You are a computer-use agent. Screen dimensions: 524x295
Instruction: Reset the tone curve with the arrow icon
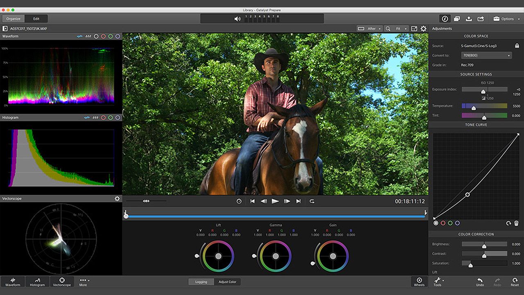click(508, 223)
